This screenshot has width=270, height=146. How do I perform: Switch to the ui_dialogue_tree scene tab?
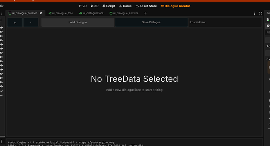(x=61, y=13)
